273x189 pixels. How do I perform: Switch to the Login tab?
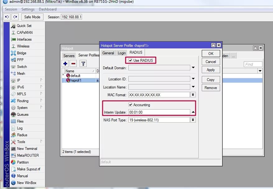tap(122, 53)
